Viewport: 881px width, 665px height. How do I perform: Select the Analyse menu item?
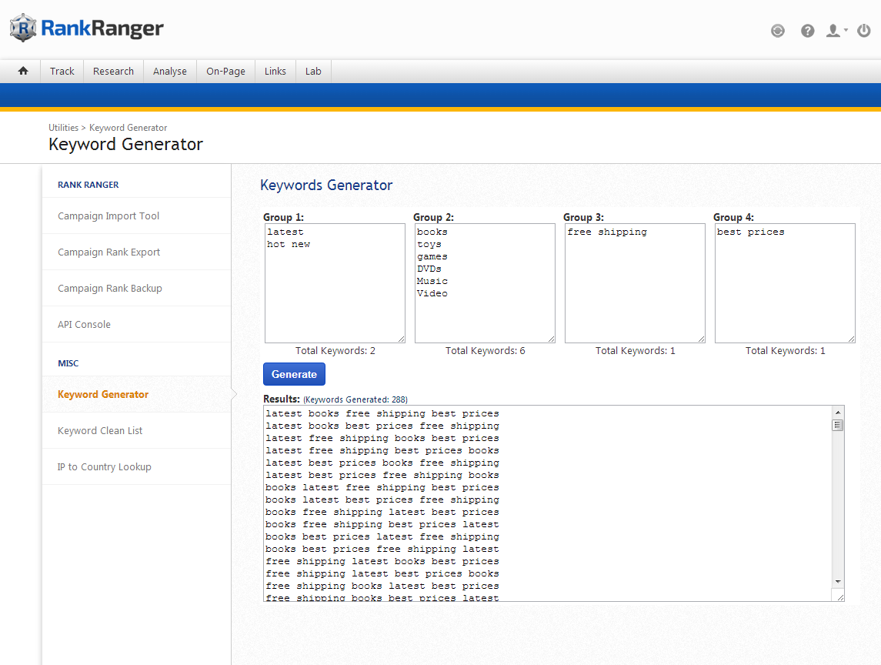[169, 71]
